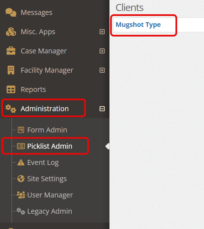The image size is (204, 229).
Task: Expand the Facility Manager submenu
Action: [x=102, y=70]
